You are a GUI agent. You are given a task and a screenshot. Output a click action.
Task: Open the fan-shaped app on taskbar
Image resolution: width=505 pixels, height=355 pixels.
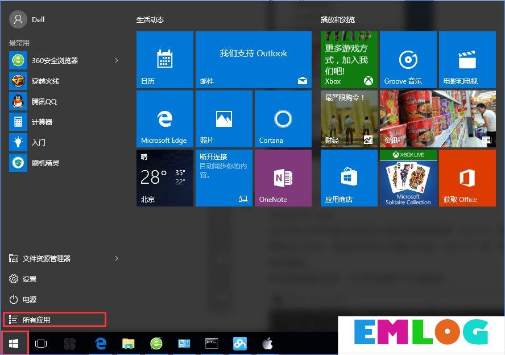click(69, 344)
